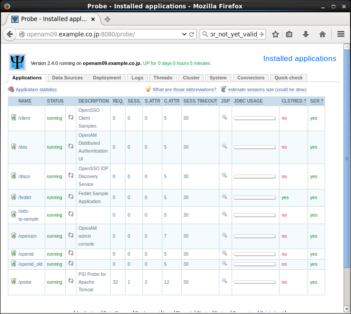Switch to the Data Sources tab
This screenshot has height=314, width=351.
pos(67,78)
